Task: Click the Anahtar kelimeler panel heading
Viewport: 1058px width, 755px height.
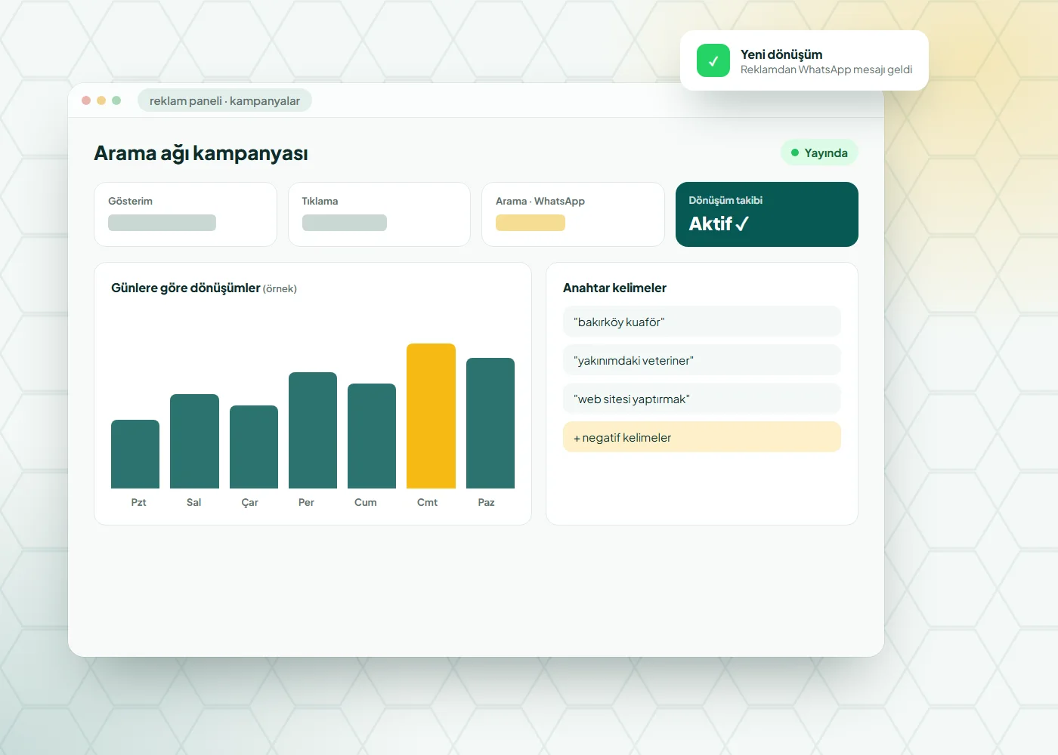Action: [614, 288]
